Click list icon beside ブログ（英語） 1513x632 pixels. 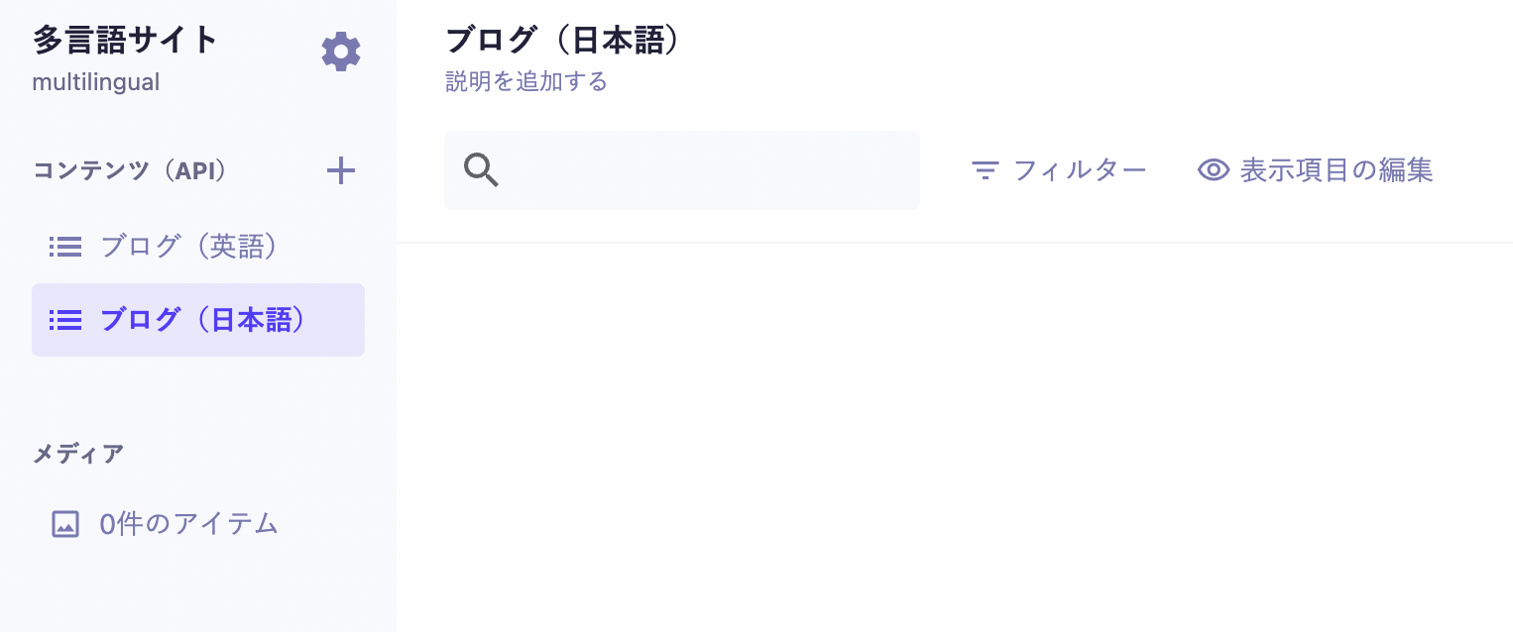coord(65,247)
